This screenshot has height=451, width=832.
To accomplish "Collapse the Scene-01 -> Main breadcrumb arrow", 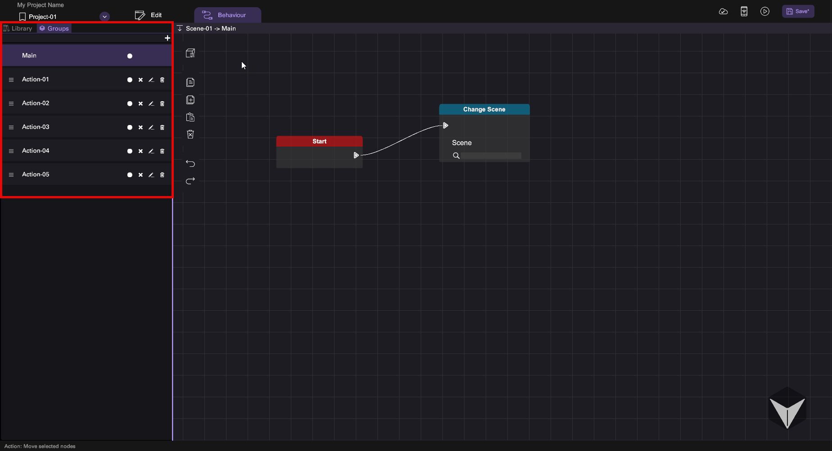I will (x=180, y=28).
